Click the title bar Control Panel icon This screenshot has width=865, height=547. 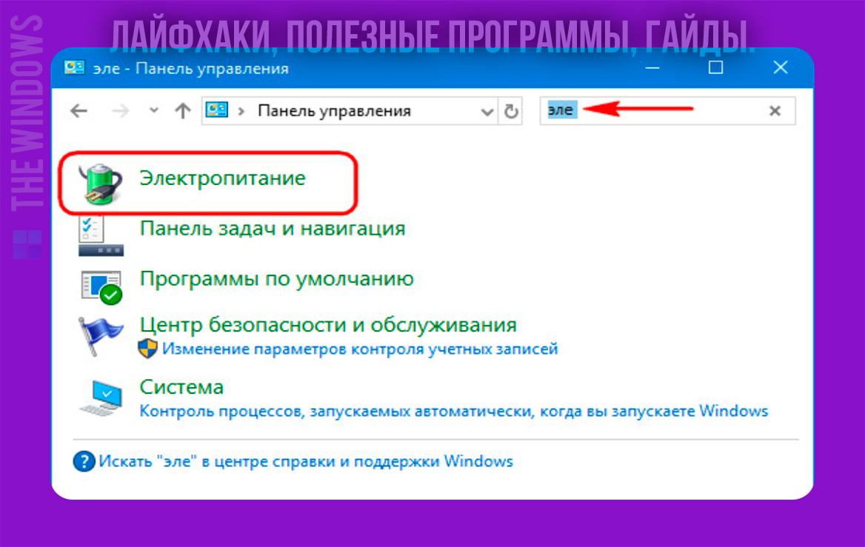(x=75, y=68)
